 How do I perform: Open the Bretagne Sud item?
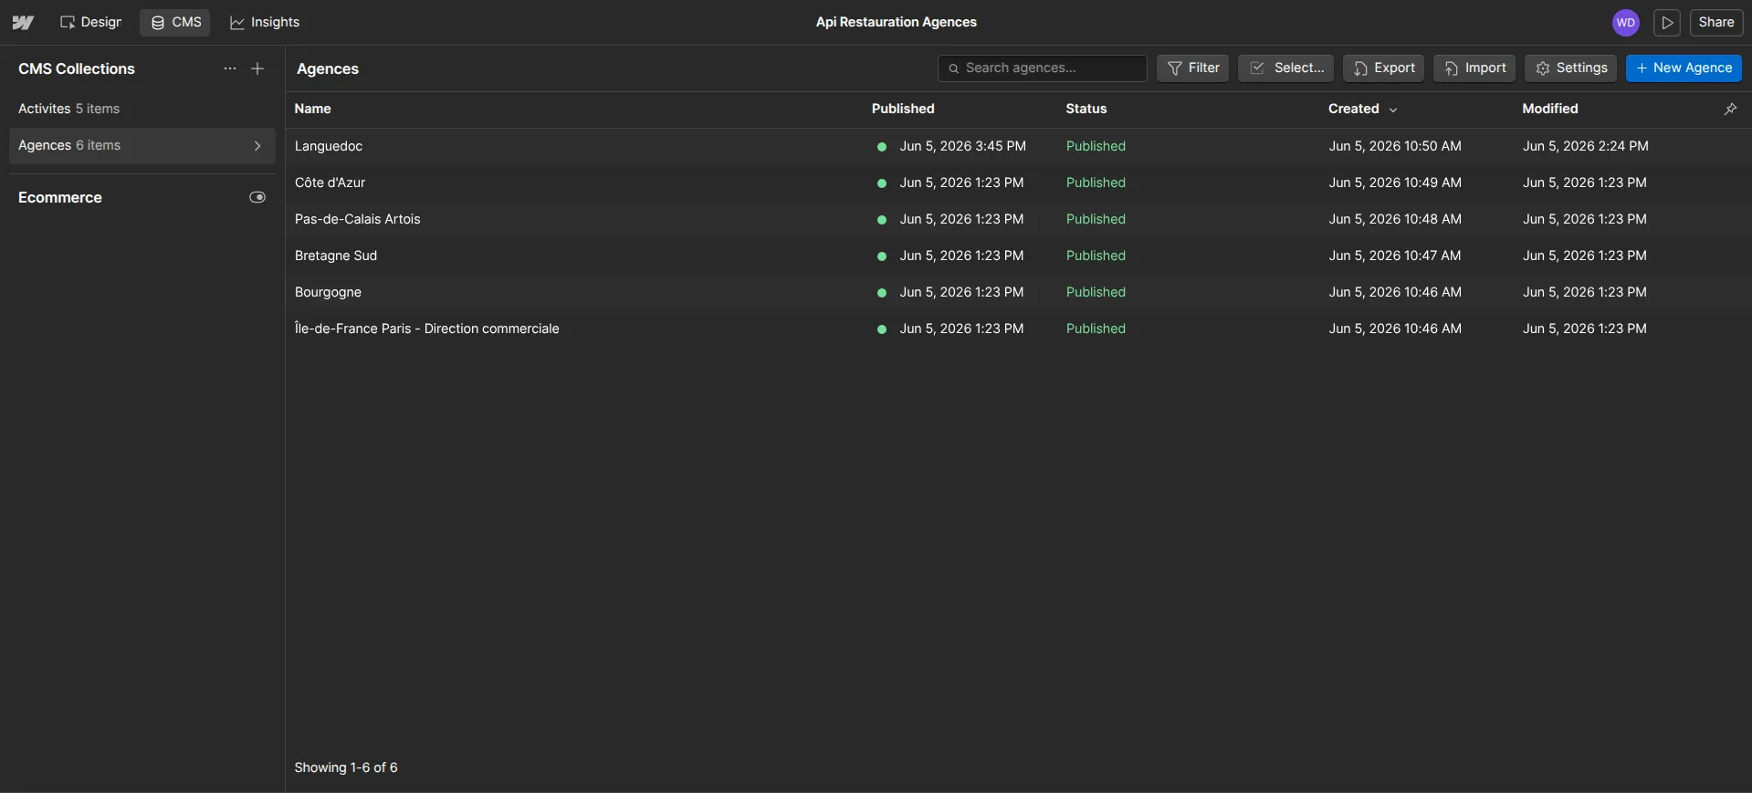coord(335,256)
